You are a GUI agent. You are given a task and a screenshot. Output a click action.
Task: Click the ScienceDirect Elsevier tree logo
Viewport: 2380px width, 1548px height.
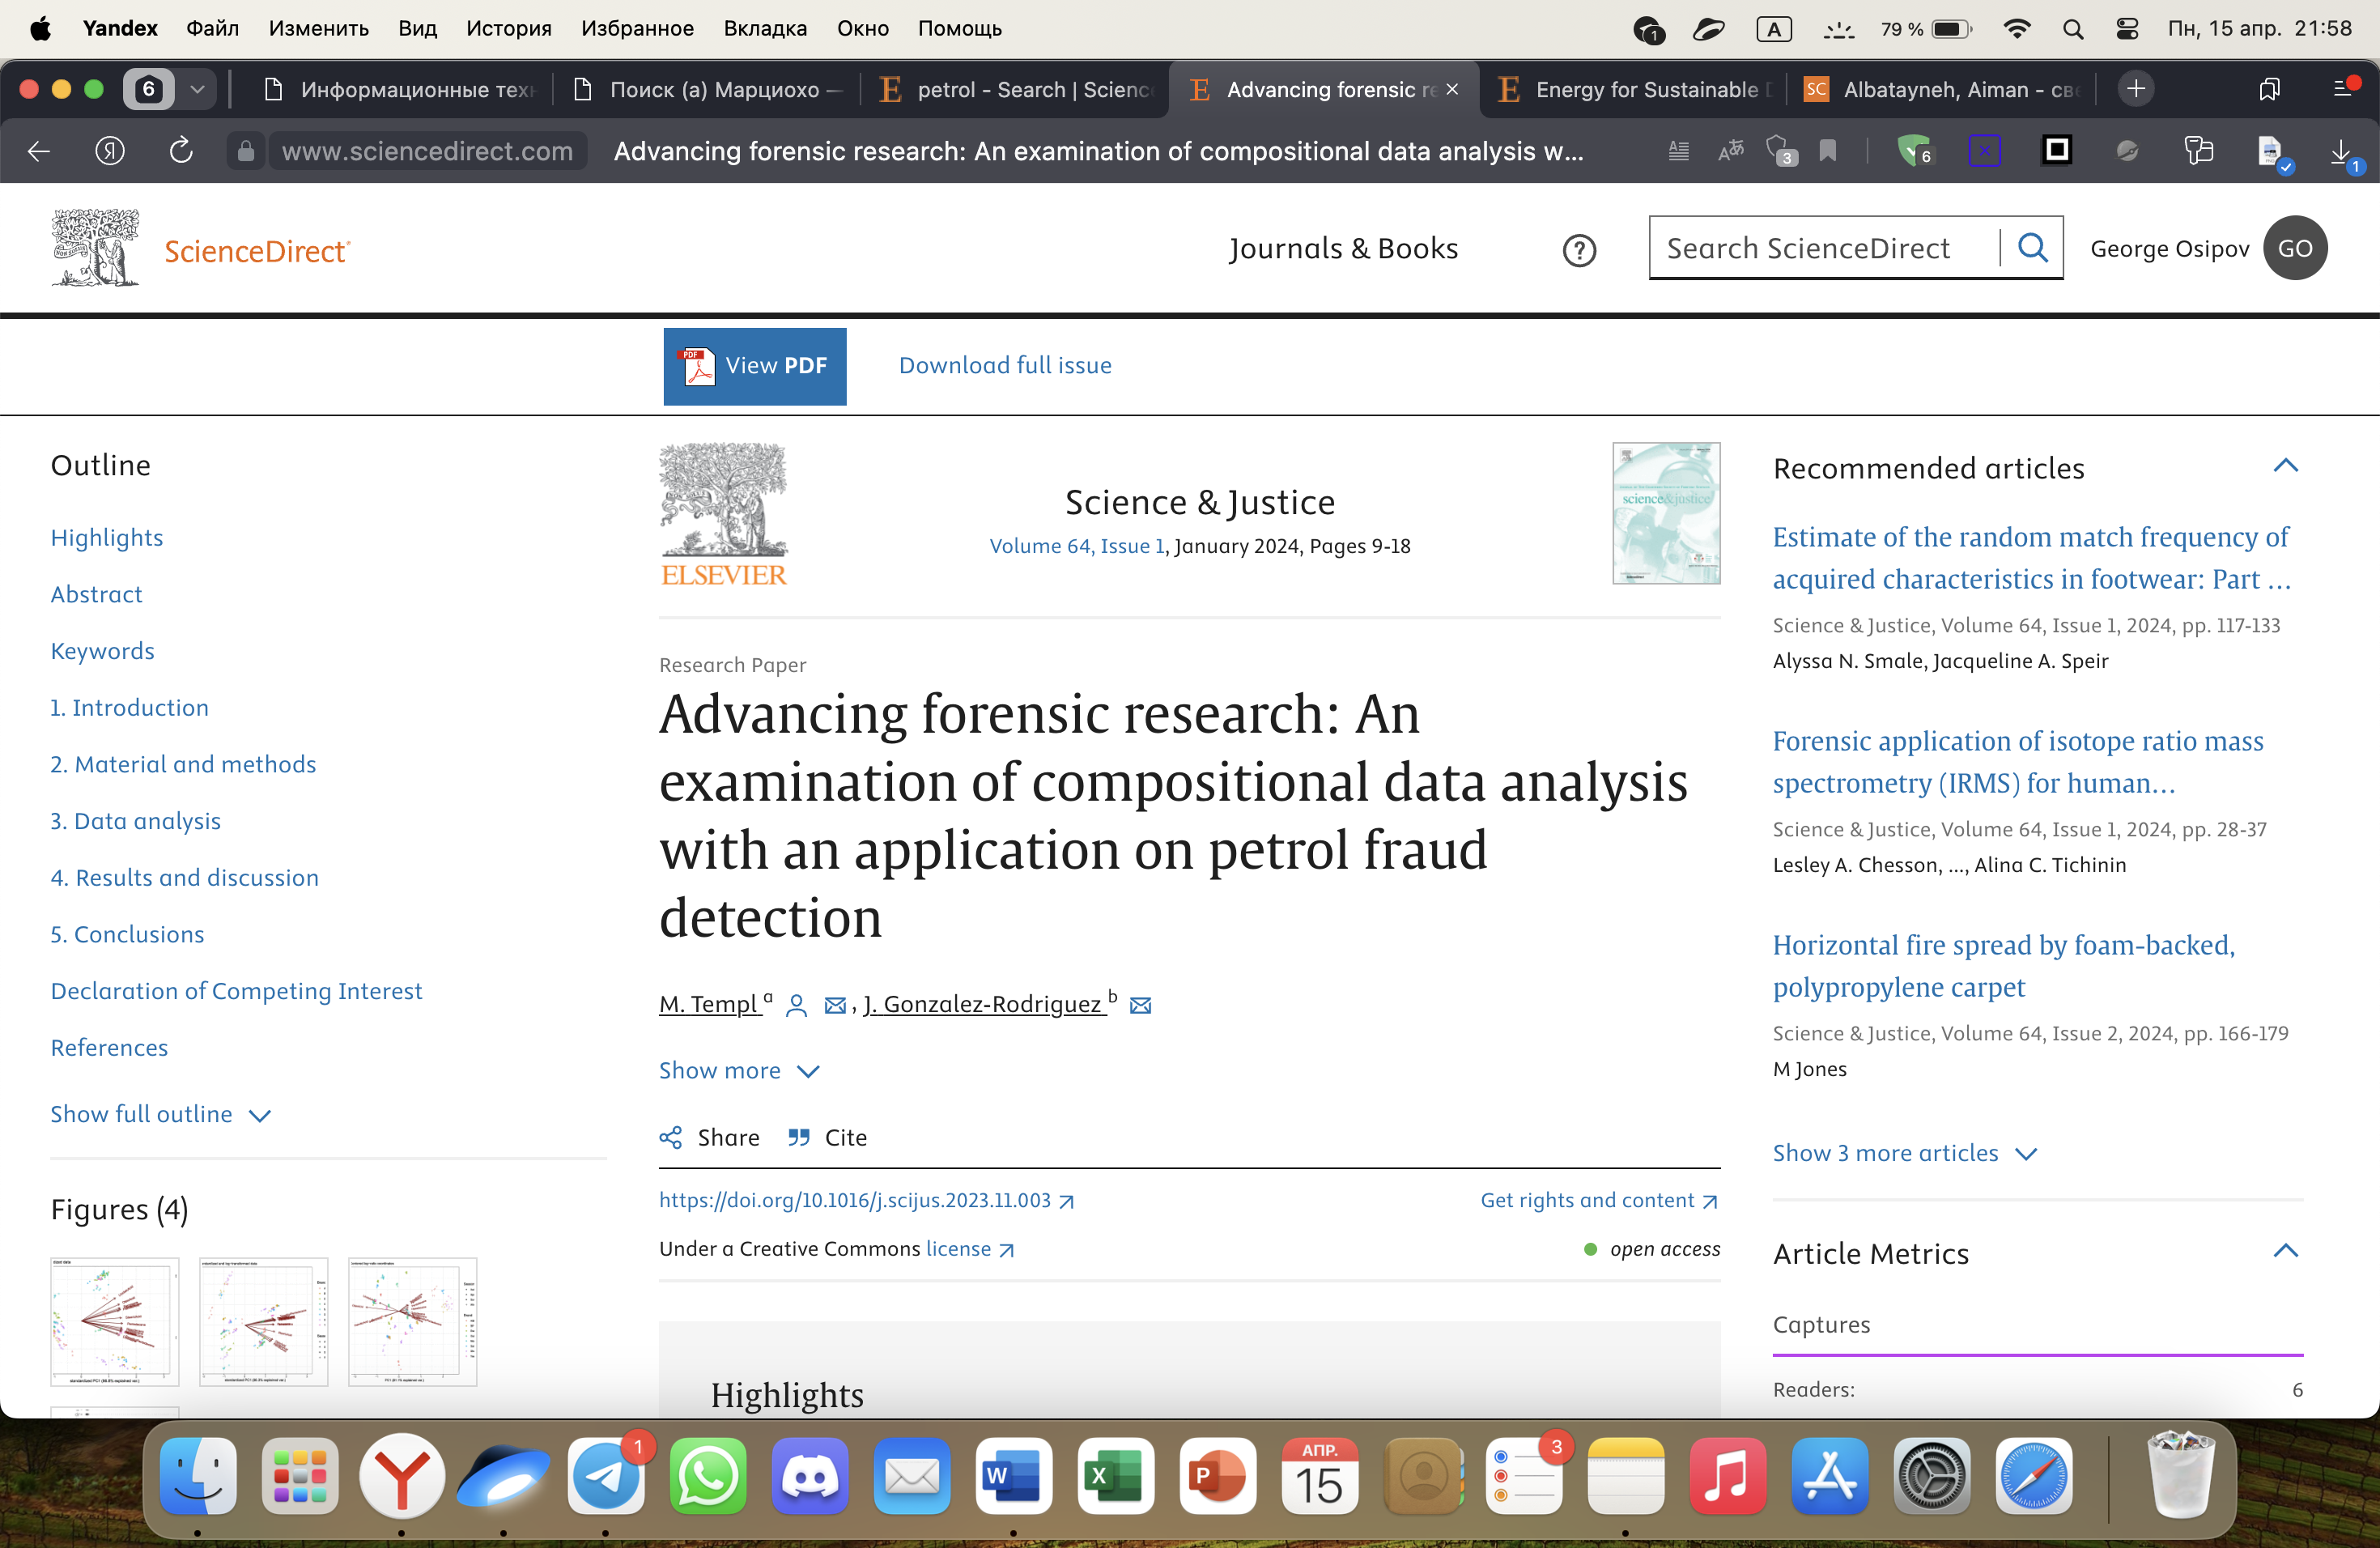95,248
